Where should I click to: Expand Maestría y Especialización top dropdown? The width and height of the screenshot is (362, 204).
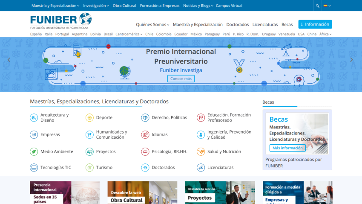click(x=55, y=6)
